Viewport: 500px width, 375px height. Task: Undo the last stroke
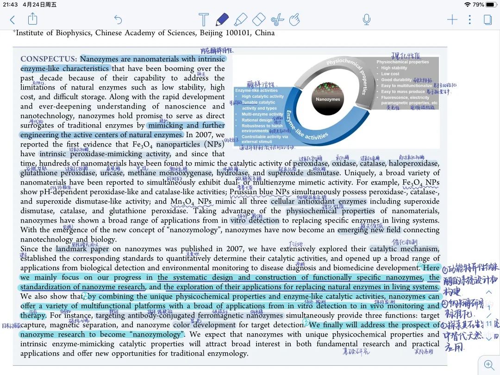(118, 19)
